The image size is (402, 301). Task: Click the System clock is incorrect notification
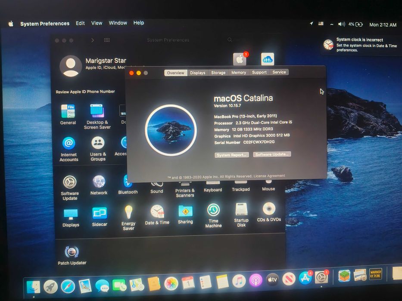click(x=361, y=45)
